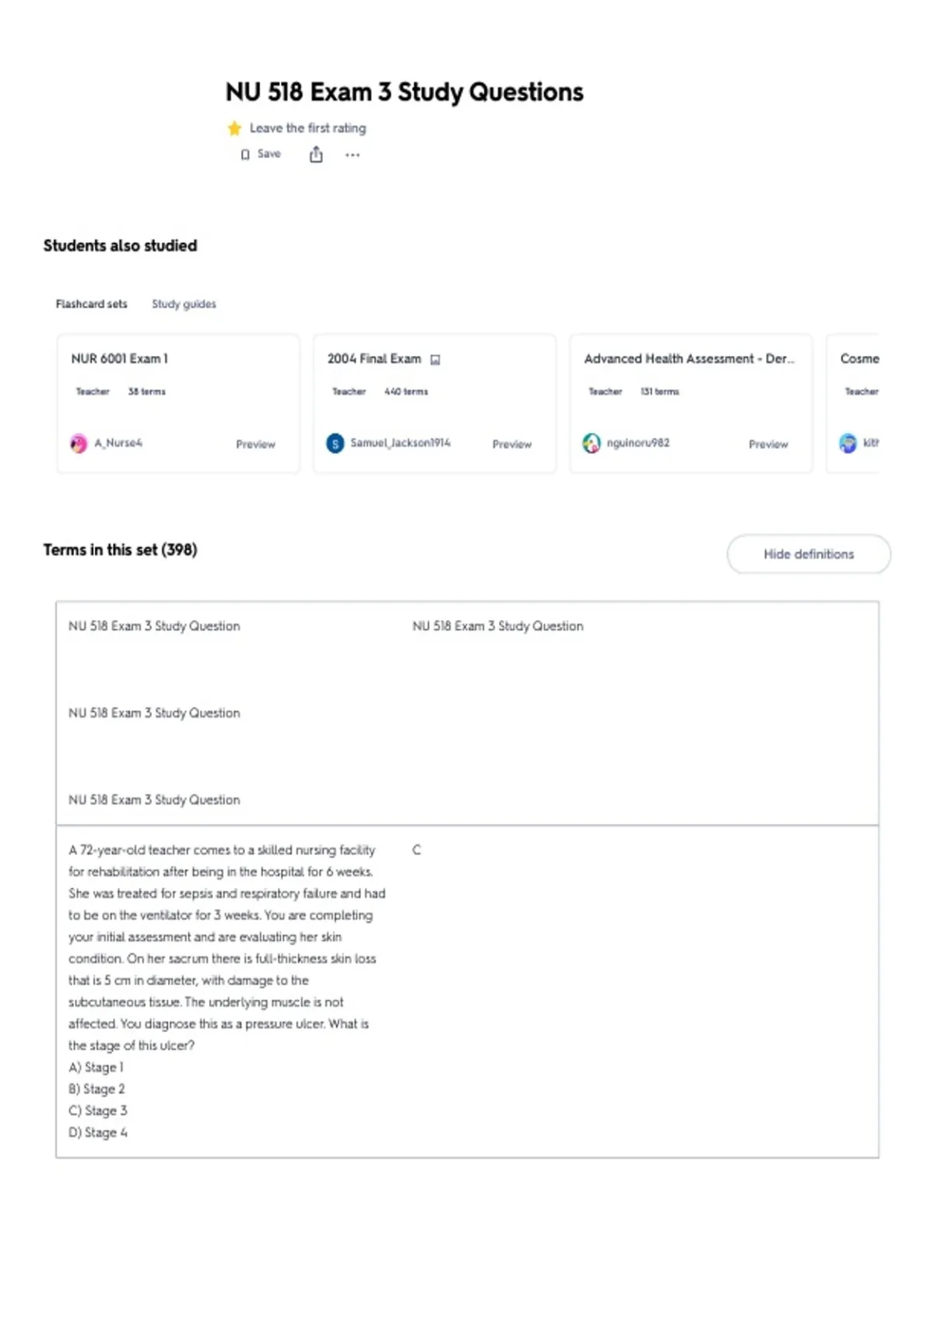Click the nguinoru982 avatar icon
This screenshot has height=1324, width=934.
[592, 443]
